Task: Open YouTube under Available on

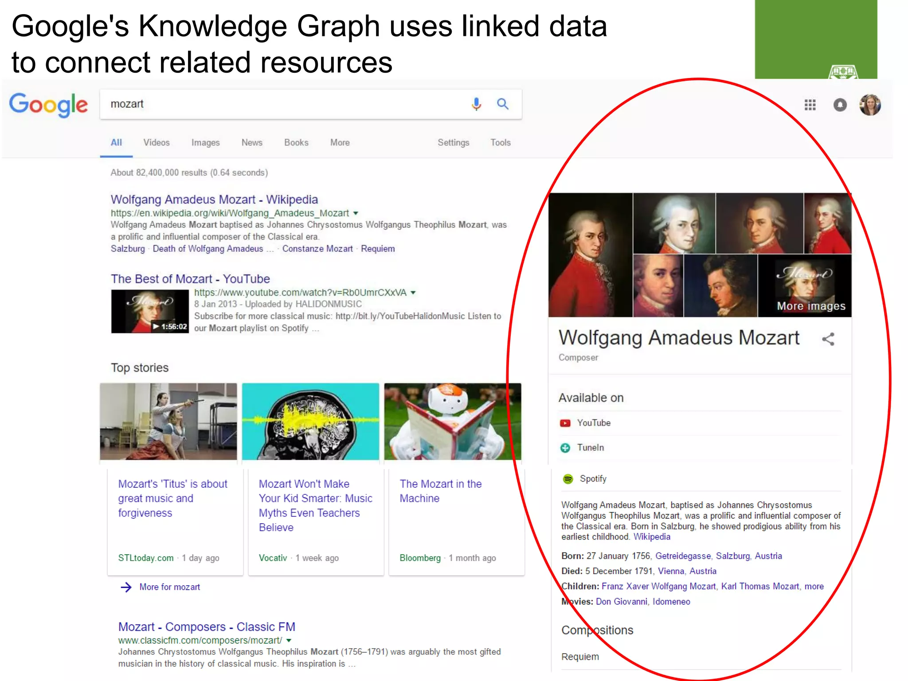Action: point(594,423)
